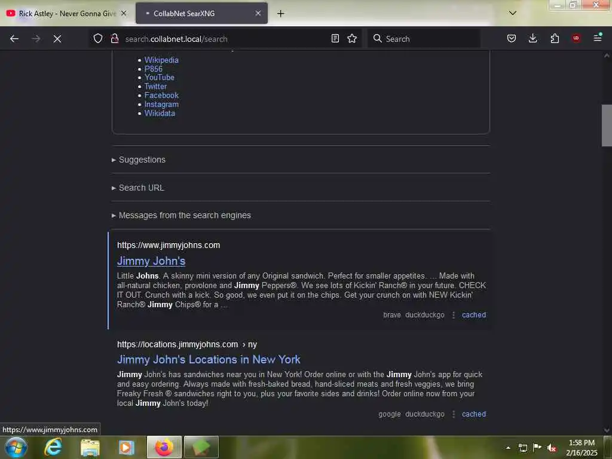The height and width of the screenshot is (459, 612).
Task: Open the Firefox application menu
Action: pos(598,38)
